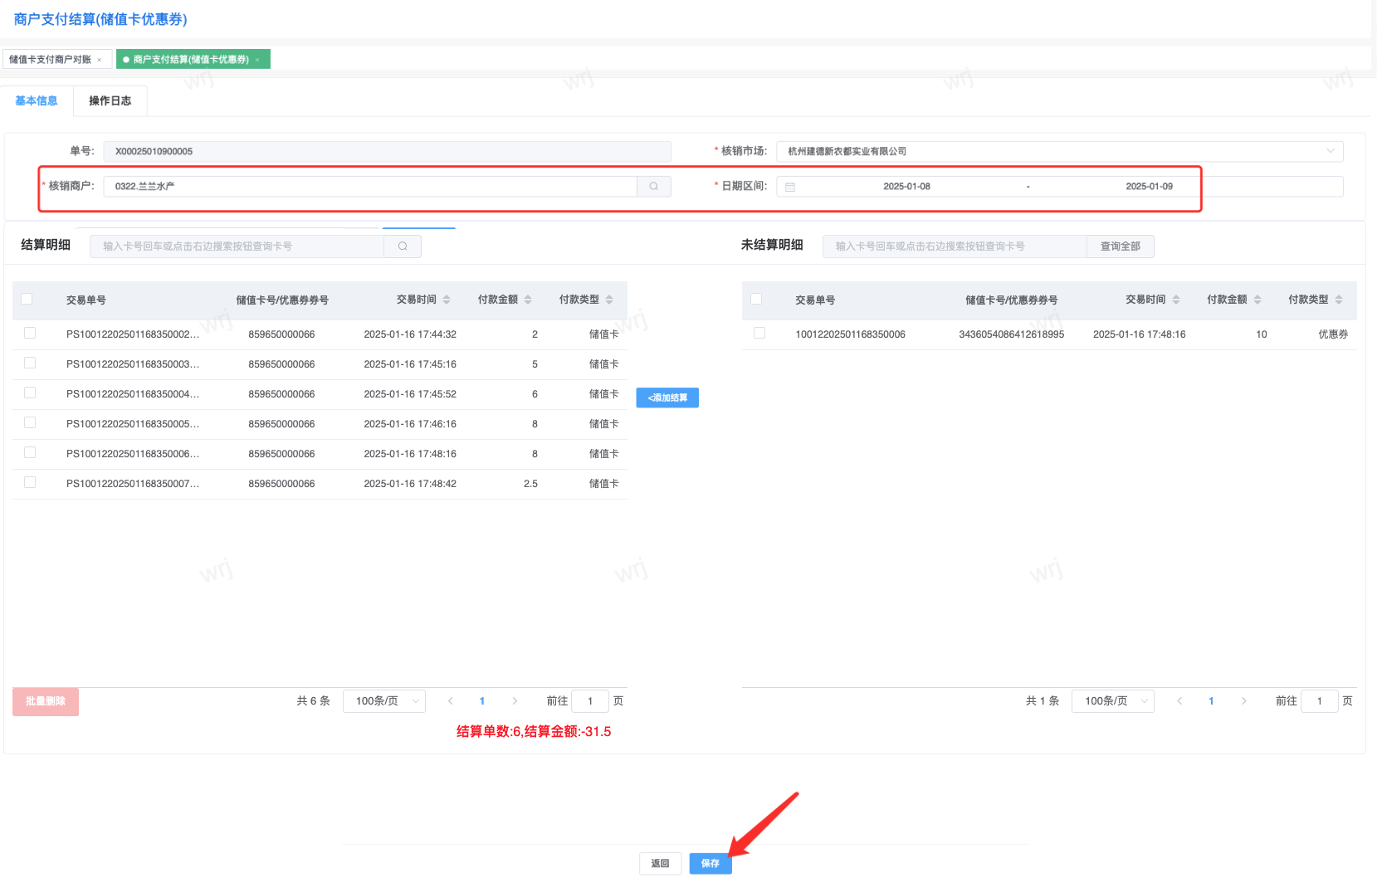The width and height of the screenshot is (1377, 878).
Task: Open the 基本信息 tab
Action: pos(37,100)
